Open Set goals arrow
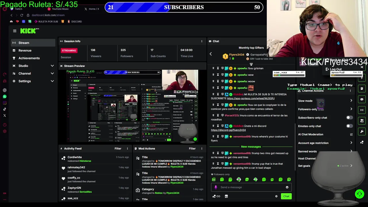 pos(351,166)
